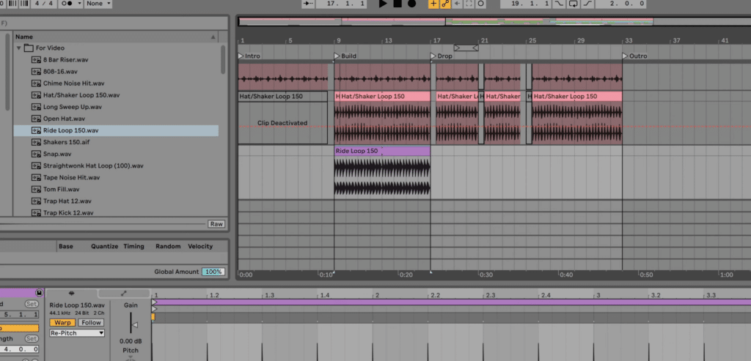Arm the Arrangement Record button
Viewport: 751px width, 361px height.
pos(412,4)
